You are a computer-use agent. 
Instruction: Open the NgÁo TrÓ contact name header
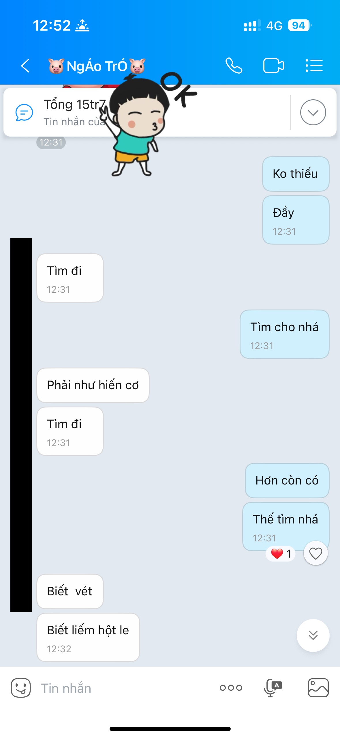[x=97, y=66]
